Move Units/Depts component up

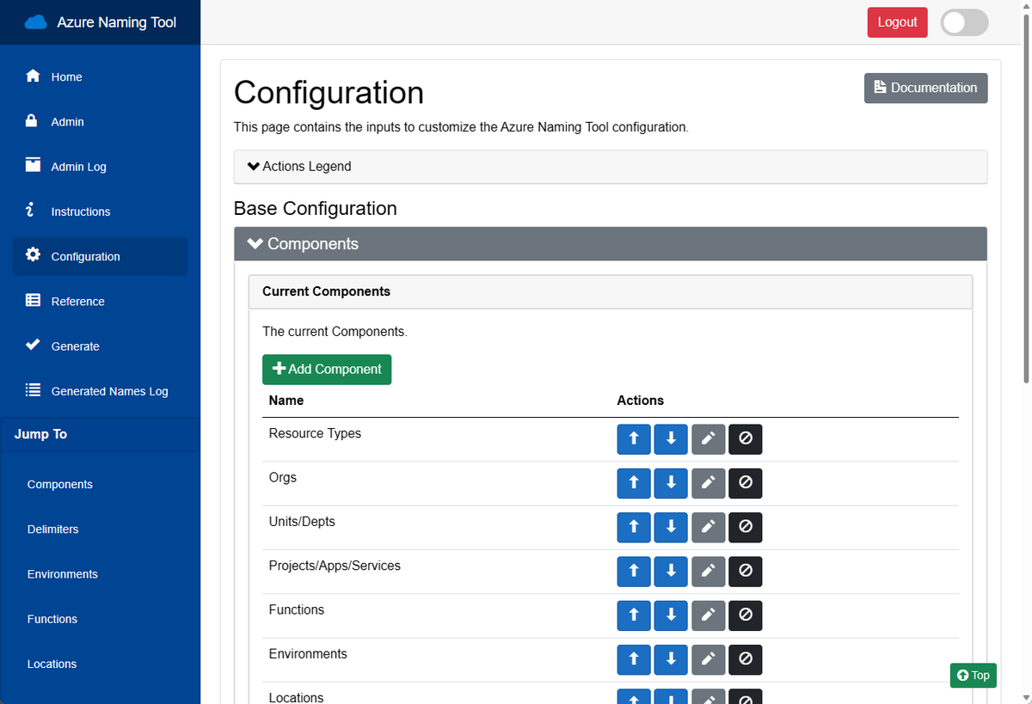click(x=634, y=527)
